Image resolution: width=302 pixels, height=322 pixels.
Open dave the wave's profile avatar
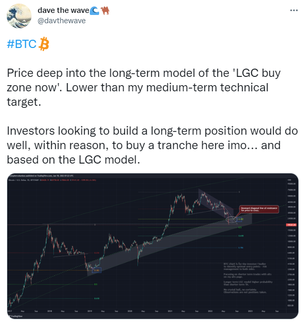(x=19, y=16)
